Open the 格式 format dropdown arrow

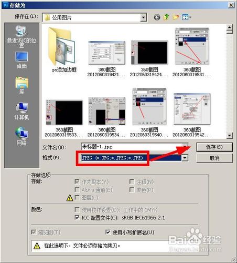click(185, 158)
